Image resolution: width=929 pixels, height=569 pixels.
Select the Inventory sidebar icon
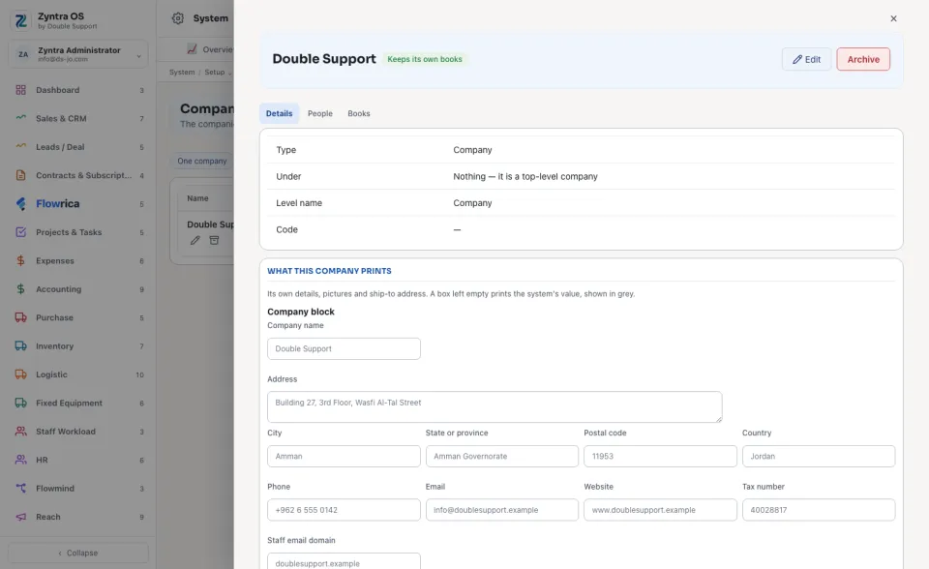coord(20,345)
